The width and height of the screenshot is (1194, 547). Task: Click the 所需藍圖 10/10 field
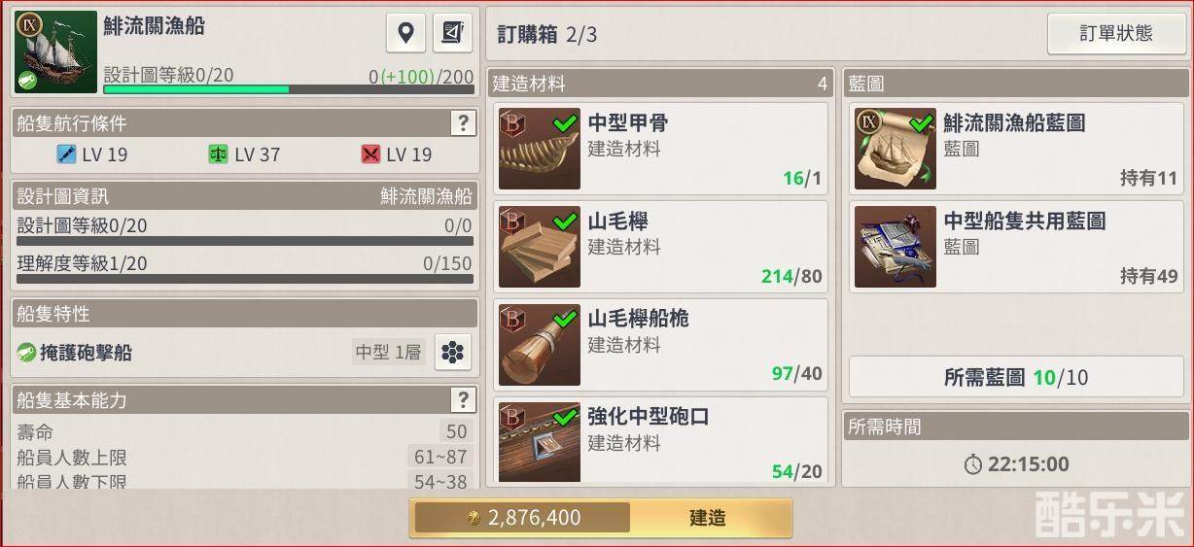tap(1016, 377)
